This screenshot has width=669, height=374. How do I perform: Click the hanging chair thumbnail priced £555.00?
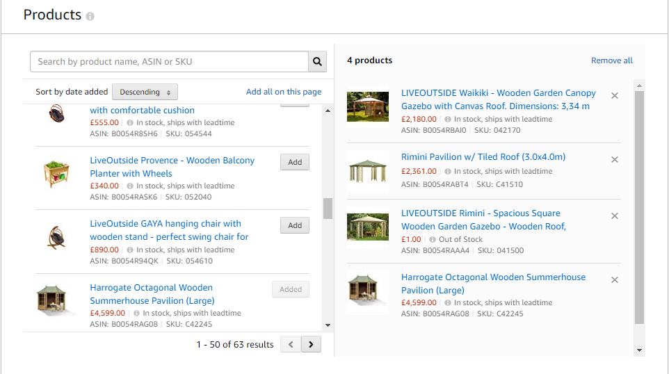56,113
